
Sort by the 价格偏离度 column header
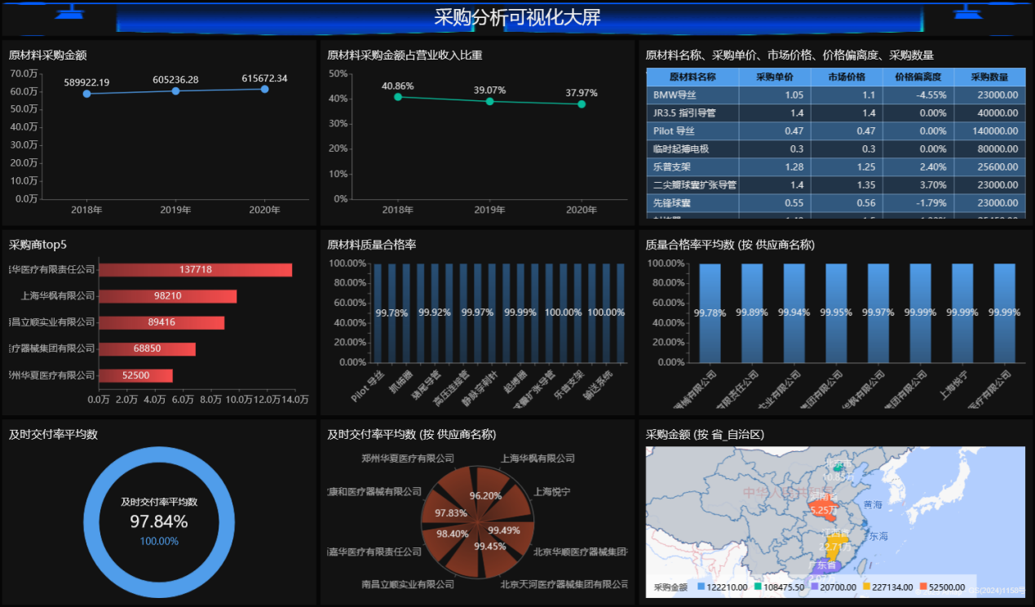(918, 77)
